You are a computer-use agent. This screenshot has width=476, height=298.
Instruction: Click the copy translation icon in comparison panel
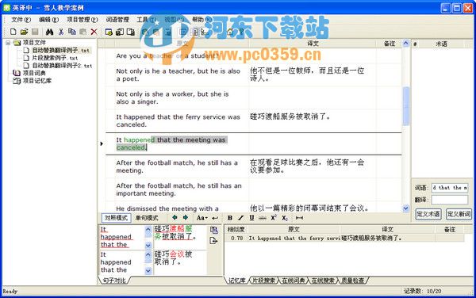213,230
